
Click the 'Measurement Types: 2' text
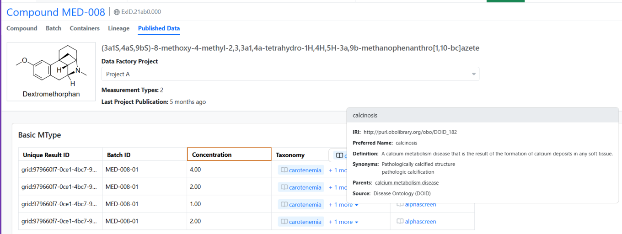[132, 90]
